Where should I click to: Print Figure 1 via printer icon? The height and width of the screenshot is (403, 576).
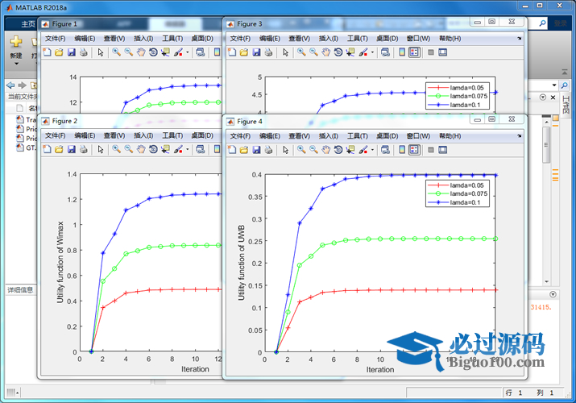(84, 52)
